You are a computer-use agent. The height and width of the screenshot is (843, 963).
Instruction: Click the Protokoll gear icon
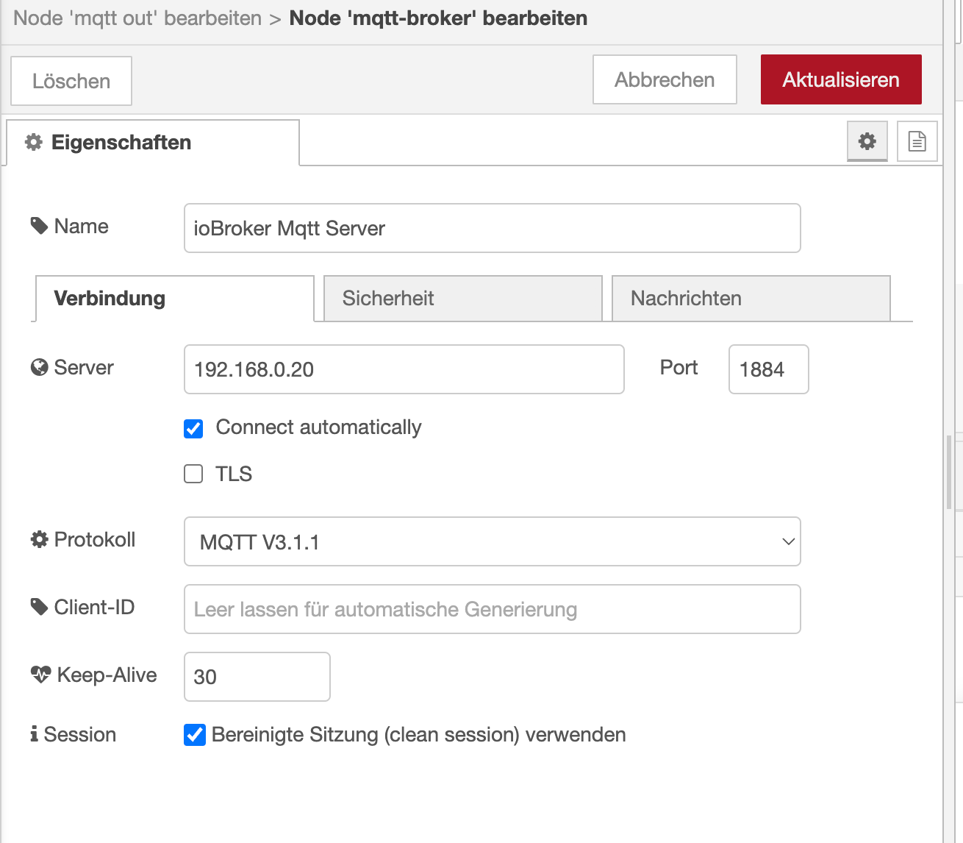click(39, 539)
